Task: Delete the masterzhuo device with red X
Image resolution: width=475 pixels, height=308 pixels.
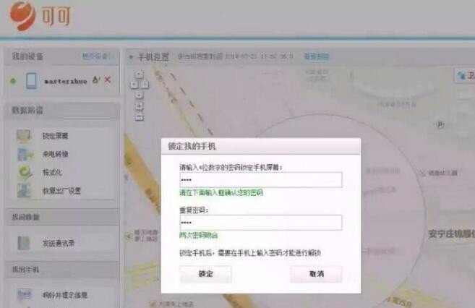Action: click(x=107, y=80)
